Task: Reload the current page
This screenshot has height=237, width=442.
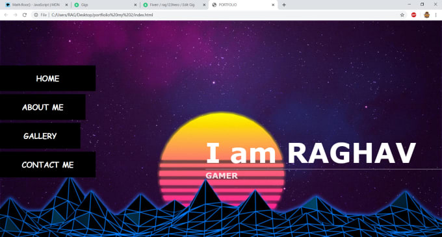Action: [x=25, y=15]
